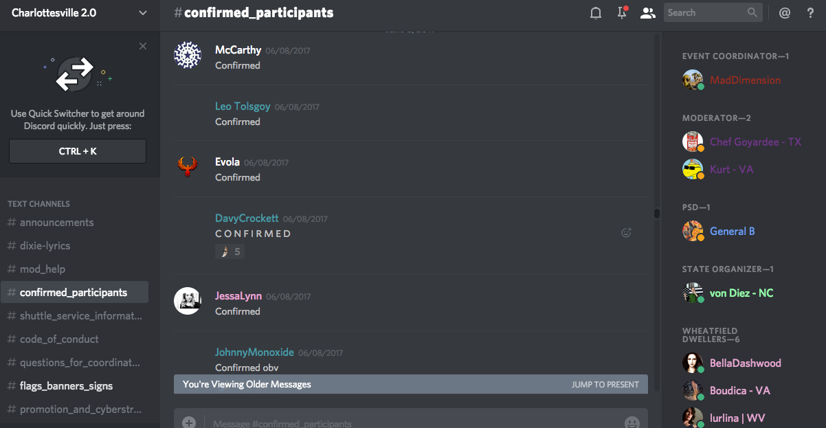
Task: Dismiss the Quick Switcher tip
Action: point(143,46)
